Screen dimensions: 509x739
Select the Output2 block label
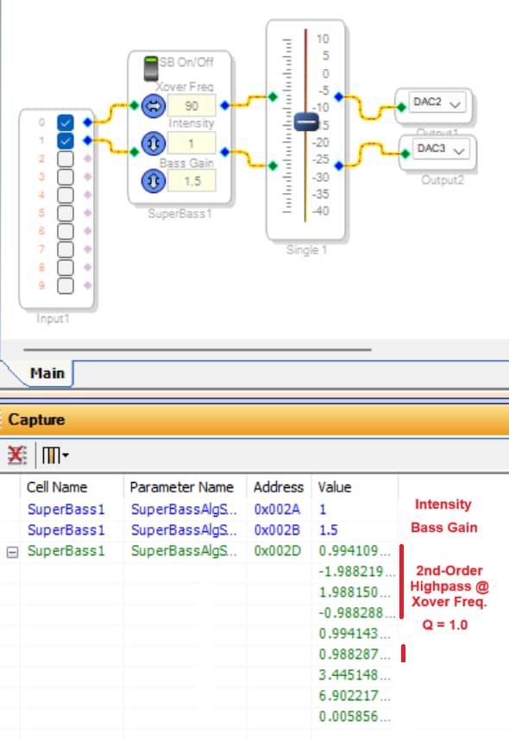tap(443, 180)
